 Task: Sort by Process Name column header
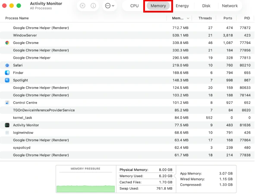17,18
